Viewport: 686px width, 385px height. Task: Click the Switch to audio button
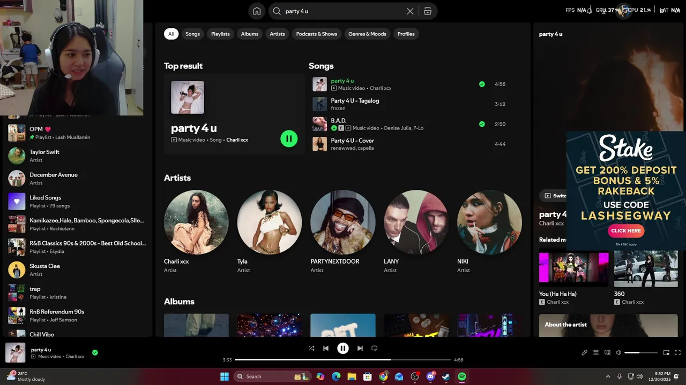click(x=553, y=196)
